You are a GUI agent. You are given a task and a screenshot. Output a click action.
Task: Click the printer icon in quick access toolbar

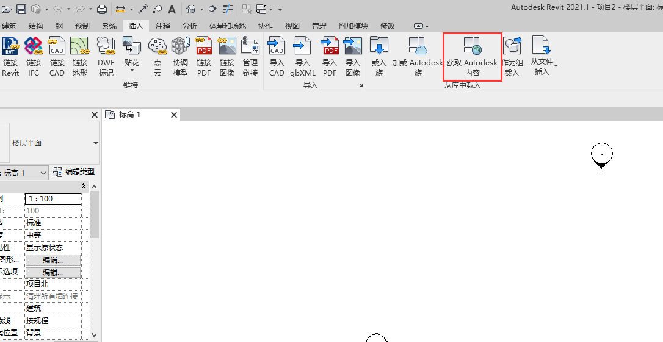click(102, 9)
